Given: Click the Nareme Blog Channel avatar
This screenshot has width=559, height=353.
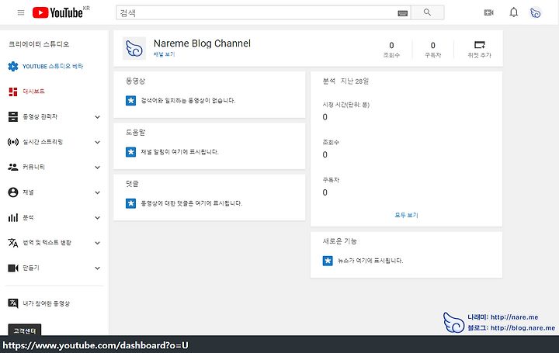Looking at the screenshot, I should 134,48.
